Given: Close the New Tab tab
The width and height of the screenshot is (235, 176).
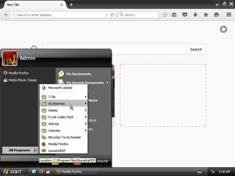Looking at the screenshot, I should coord(62,5).
